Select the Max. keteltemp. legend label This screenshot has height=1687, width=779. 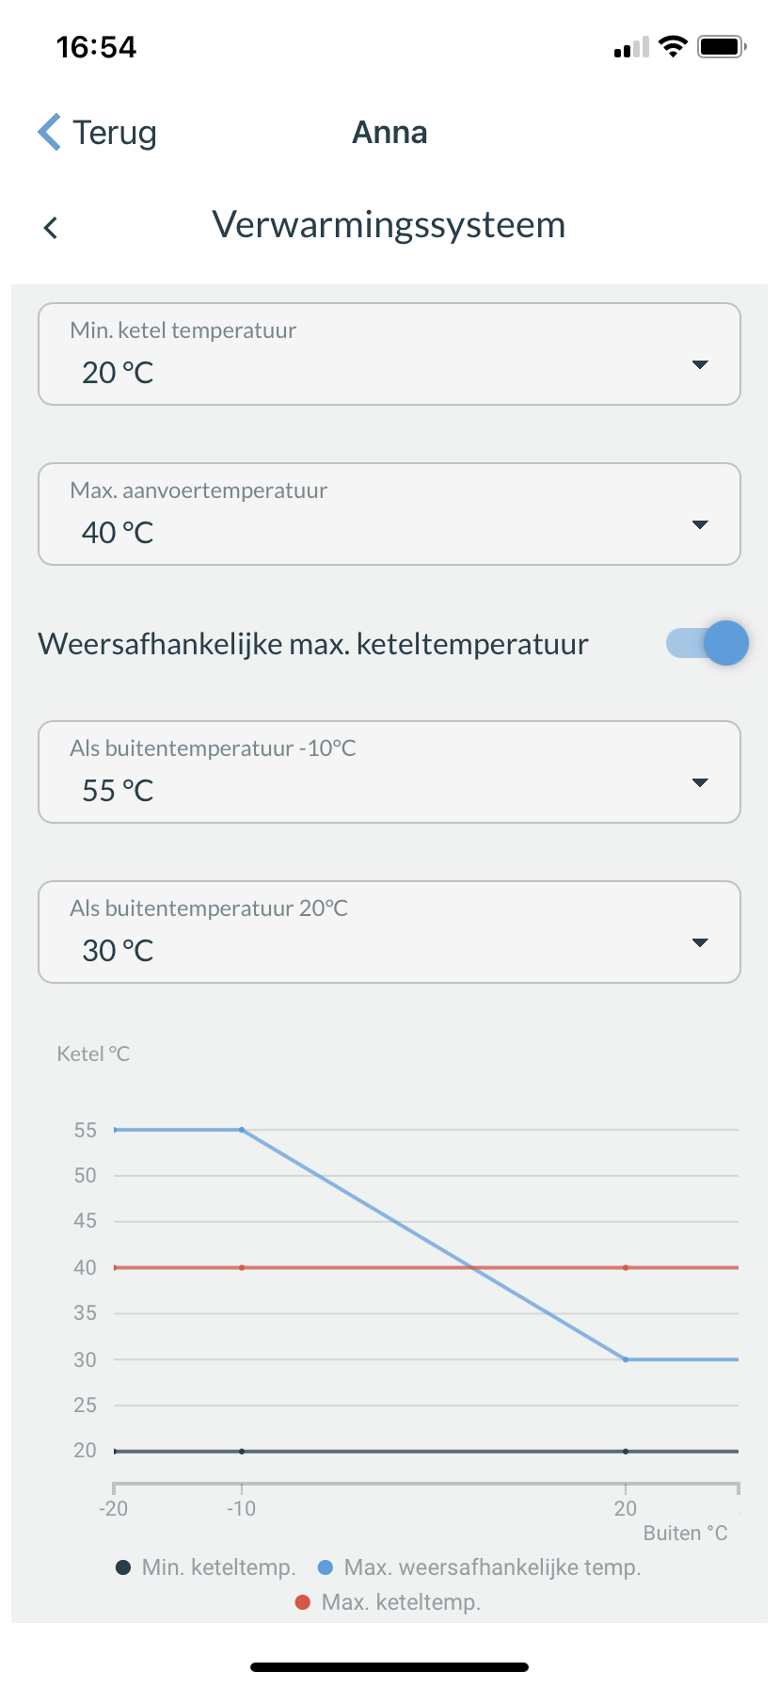point(401,1602)
